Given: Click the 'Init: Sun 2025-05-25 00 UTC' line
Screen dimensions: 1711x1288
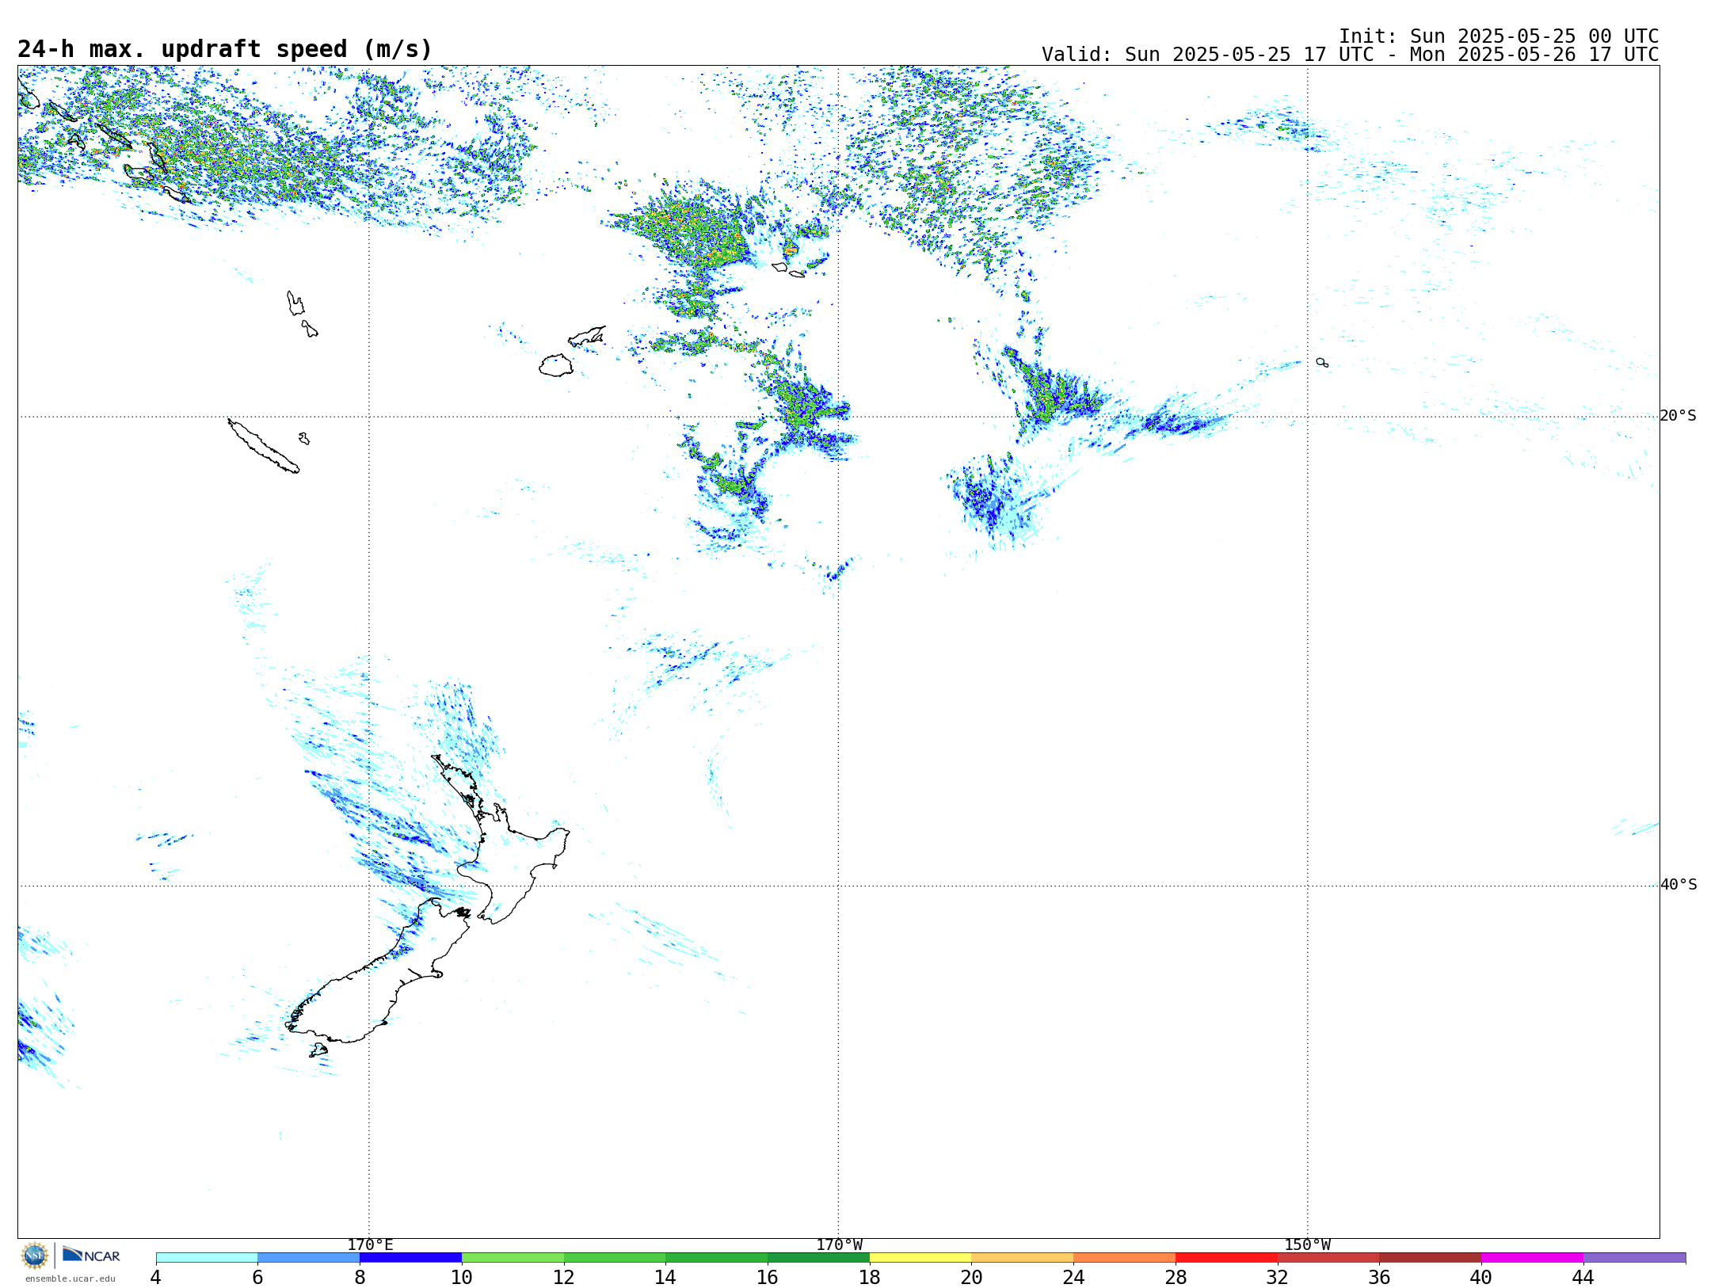Looking at the screenshot, I should pyautogui.click(x=1499, y=36).
